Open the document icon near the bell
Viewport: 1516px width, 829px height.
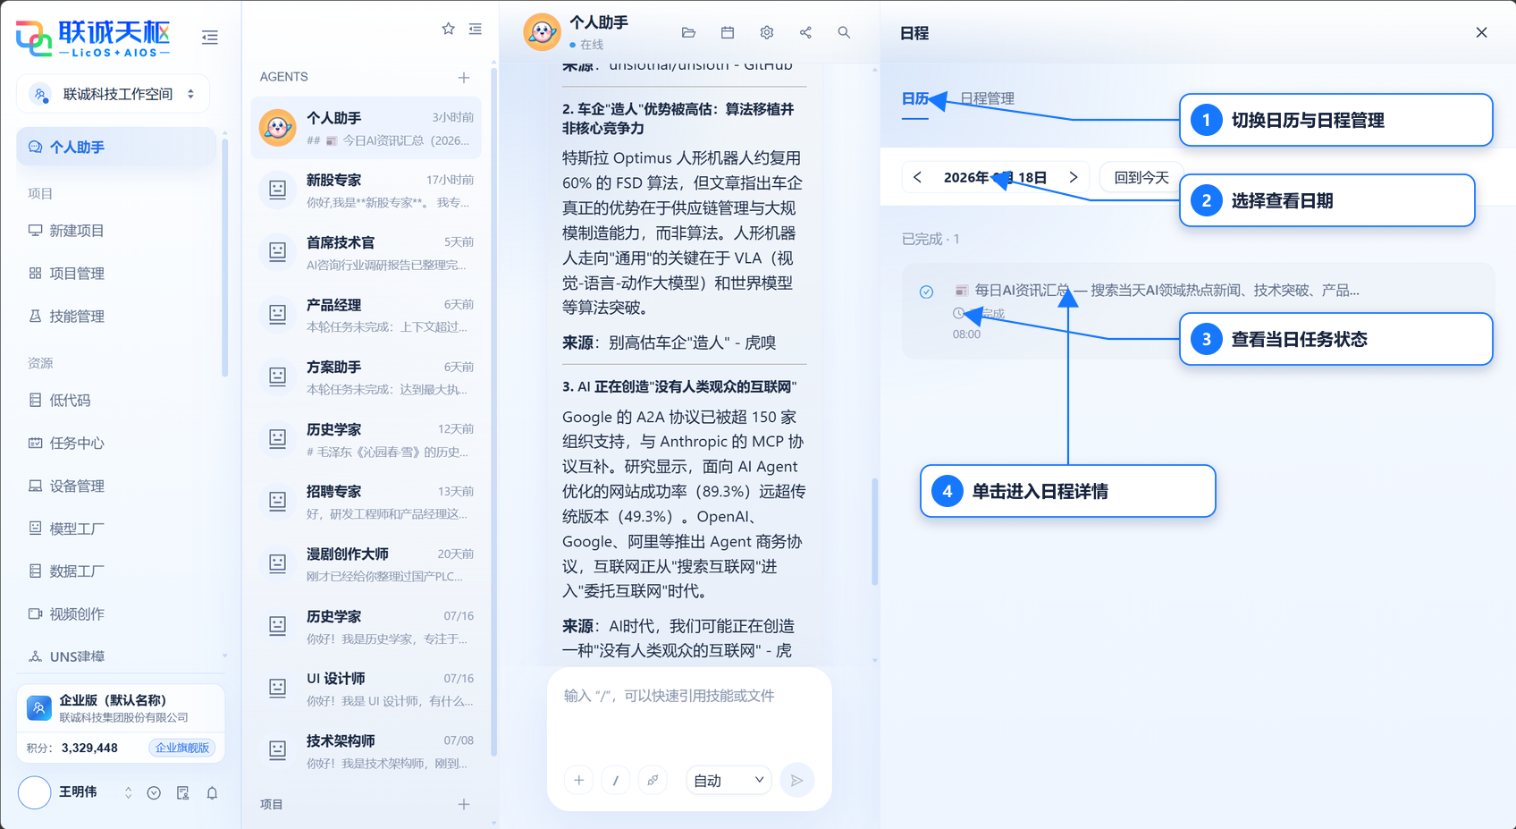(x=183, y=793)
